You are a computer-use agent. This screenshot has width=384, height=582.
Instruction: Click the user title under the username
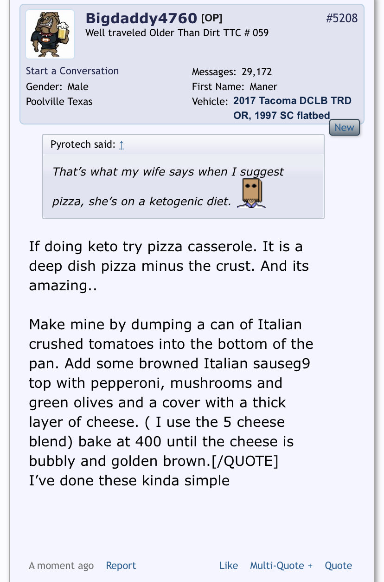click(177, 33)
